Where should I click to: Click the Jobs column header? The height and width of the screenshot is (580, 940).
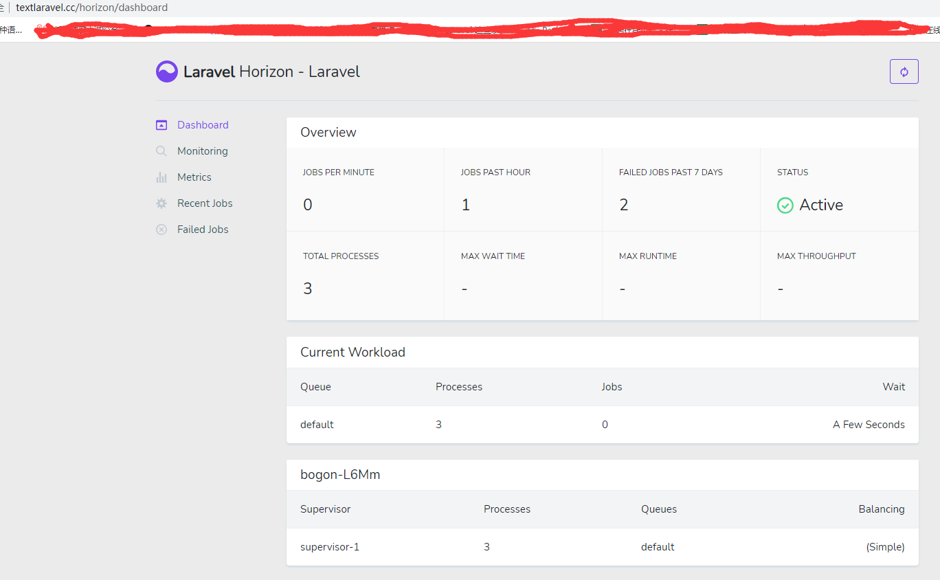(x=612, y=387)
